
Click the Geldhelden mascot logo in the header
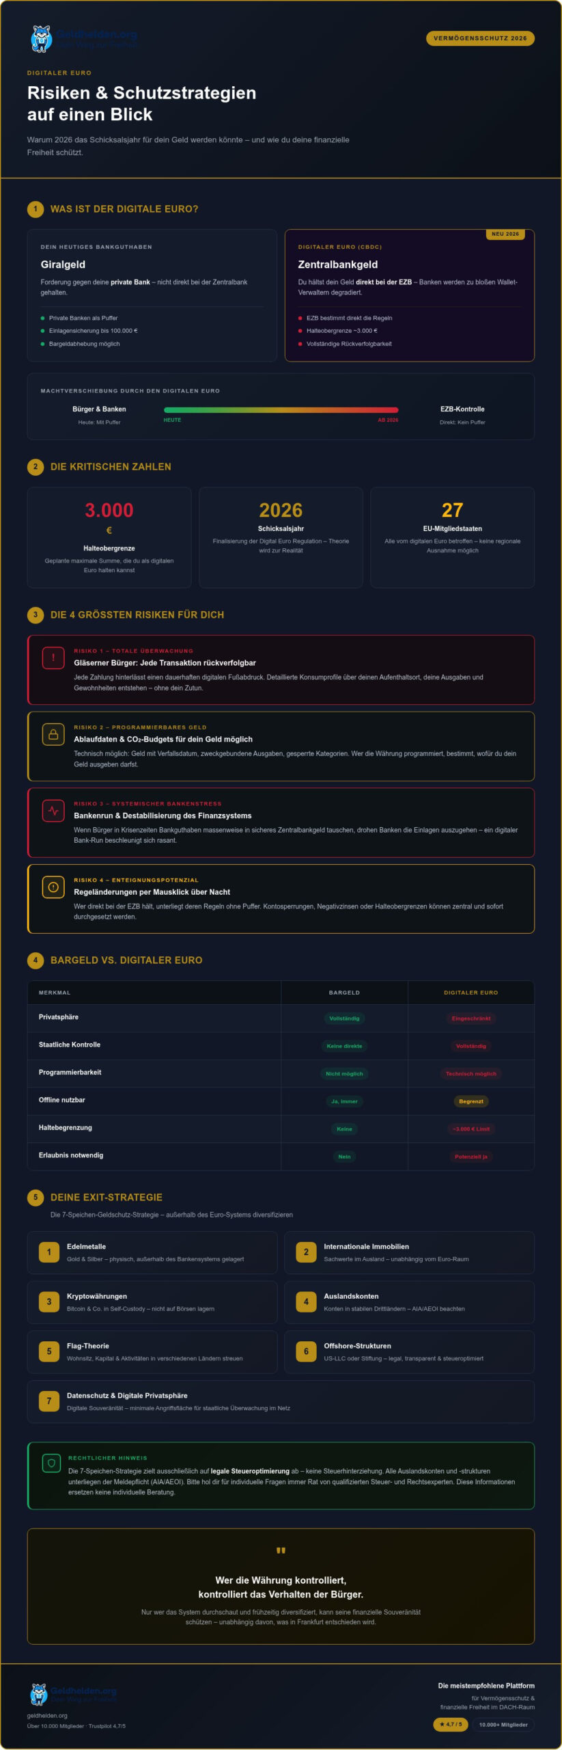(42, 39)
